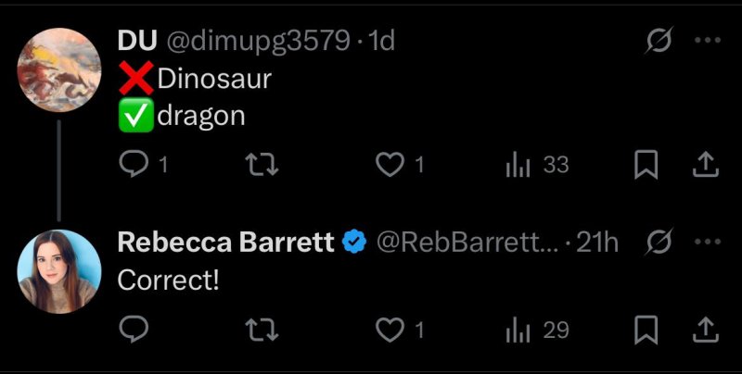Like Rebecca Barrett's Correct! reply
The height and width of the screenshot is (374, 742).
390,330
